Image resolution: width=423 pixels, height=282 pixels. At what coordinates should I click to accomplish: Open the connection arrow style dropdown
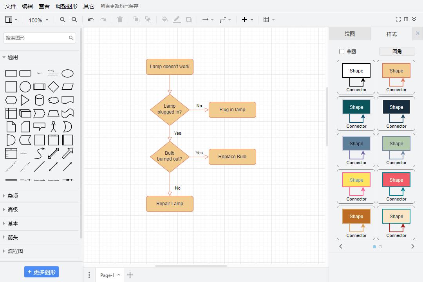[208, 19]
